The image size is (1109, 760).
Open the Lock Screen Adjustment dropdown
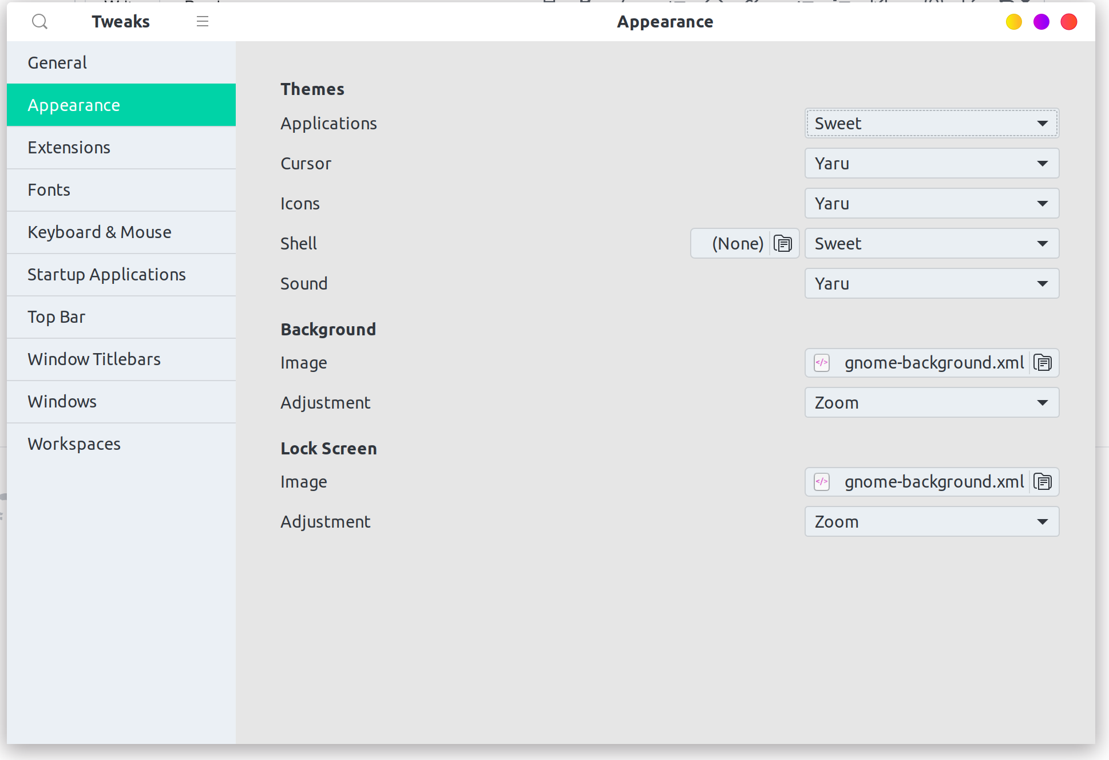[x=931, y=521]
